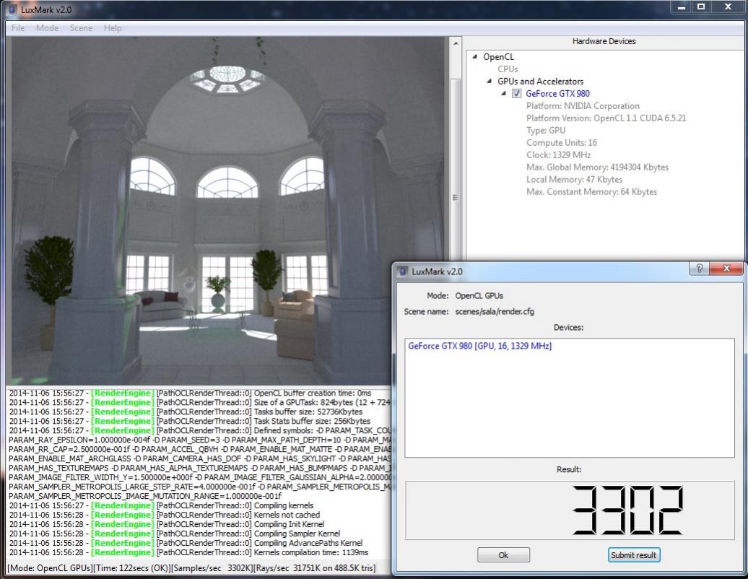Click the Submit result button
This screenshot has height=579, width=748.
point(633,555)
